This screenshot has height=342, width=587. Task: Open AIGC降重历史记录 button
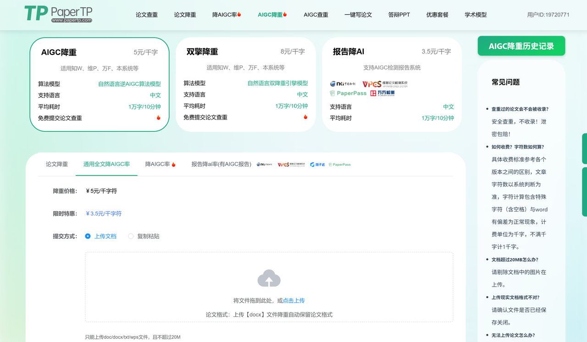coord(521,46)
